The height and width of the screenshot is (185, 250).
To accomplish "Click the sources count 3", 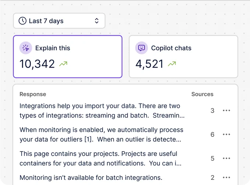I will 213,110.
